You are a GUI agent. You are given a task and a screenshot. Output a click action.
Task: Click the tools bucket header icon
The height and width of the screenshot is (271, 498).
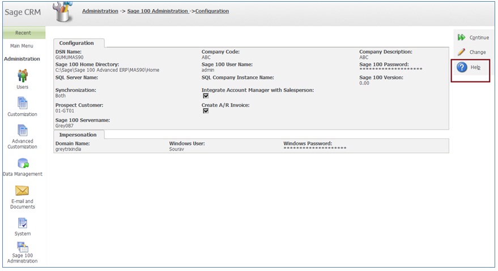tap(63, 11)
